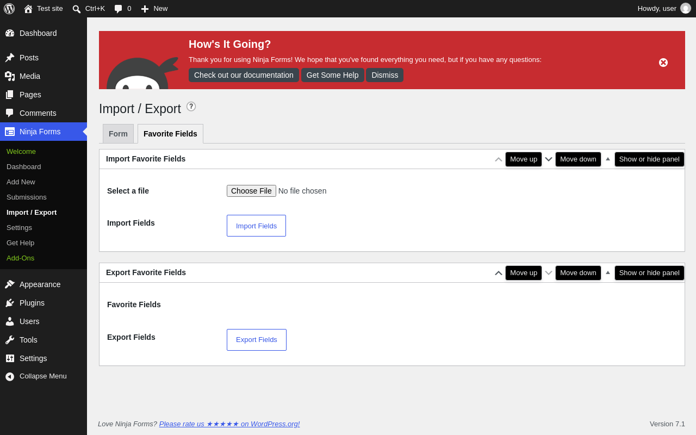The height and width of the screenshot is (435, 696).
Task: Click the Select a file label
Action: [128, 191]
